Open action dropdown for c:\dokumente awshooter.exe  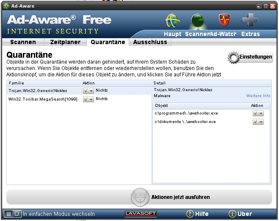pyautogui.click(x=258, y=122)
